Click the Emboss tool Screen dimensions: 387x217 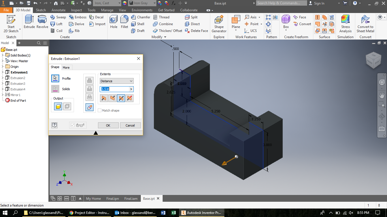click(x=78, y=17)
